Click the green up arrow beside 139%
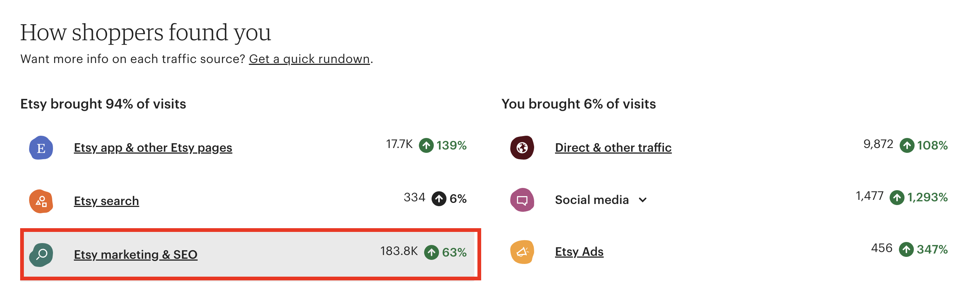Viewport: 978px width, 302px height. coord(426,145)
